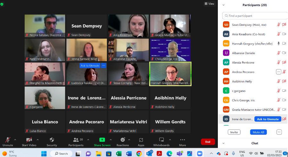Click the Invite button

pyautogui.click(x=234, y=132)
